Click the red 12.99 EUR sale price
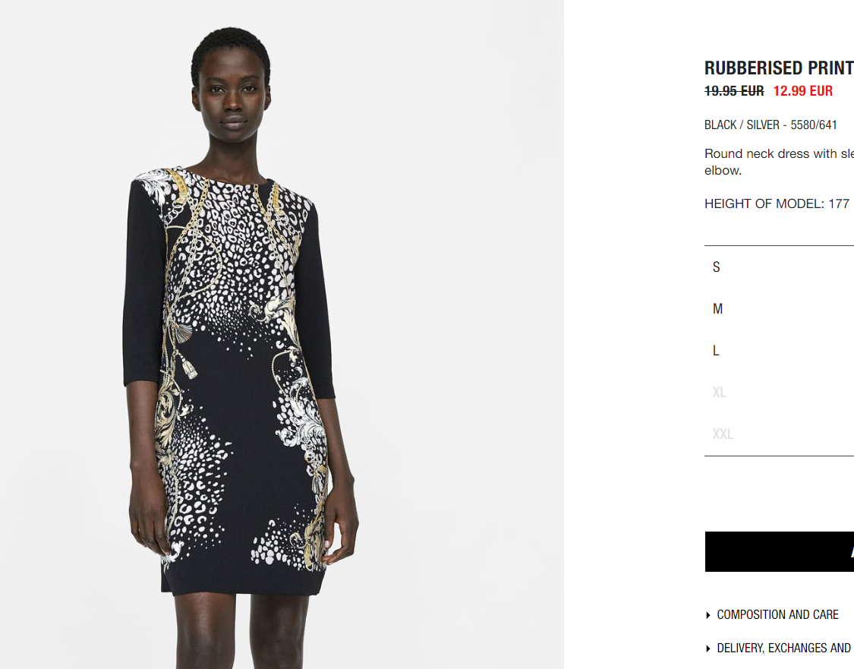This screenshot has width=854, height=669. (x=803, y=91)
